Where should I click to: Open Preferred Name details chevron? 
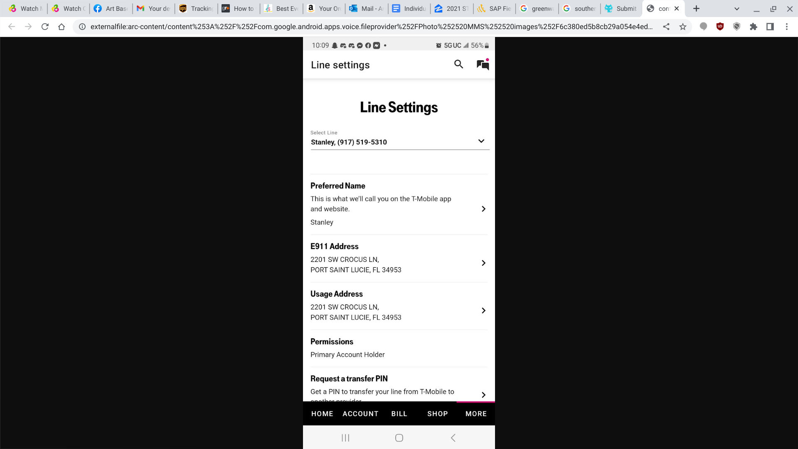(x=483, y=209)
